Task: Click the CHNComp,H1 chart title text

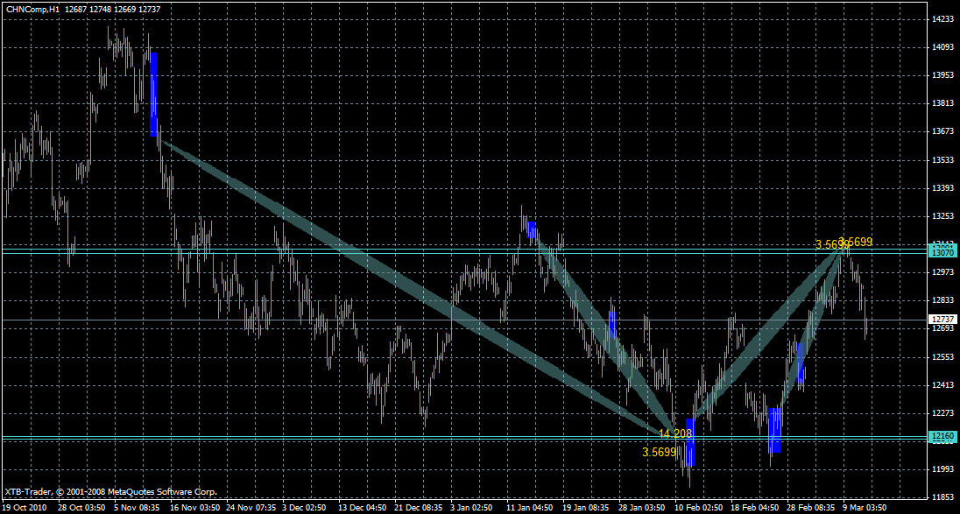Action: point(33,9)
